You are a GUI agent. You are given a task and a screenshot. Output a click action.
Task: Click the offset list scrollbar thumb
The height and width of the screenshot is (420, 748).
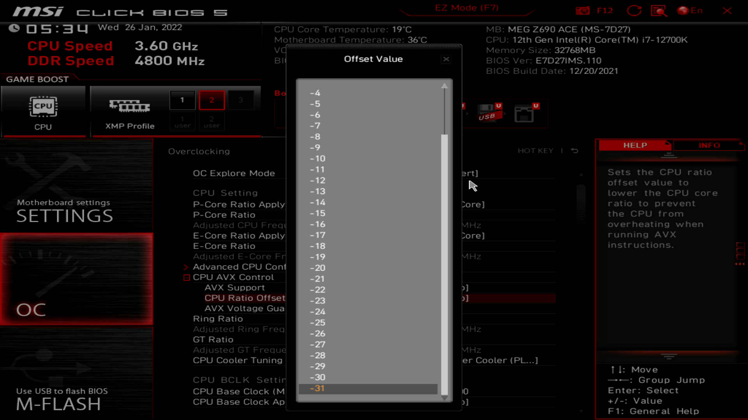point(444,264)
